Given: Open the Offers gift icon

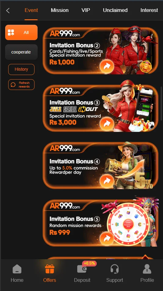Looking at the screenshot, I should point(50,269).
